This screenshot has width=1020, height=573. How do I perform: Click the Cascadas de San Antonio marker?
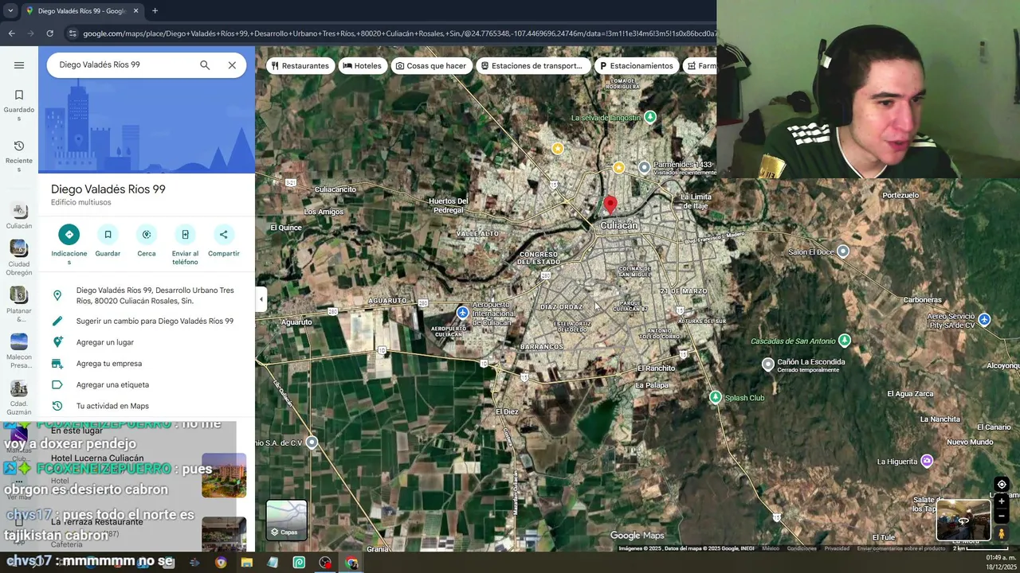click(x=845, y=341)
